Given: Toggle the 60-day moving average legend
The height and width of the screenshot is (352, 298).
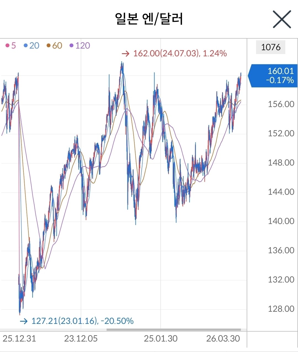Looking at the screenshot, I should click(x=54, y=46).
